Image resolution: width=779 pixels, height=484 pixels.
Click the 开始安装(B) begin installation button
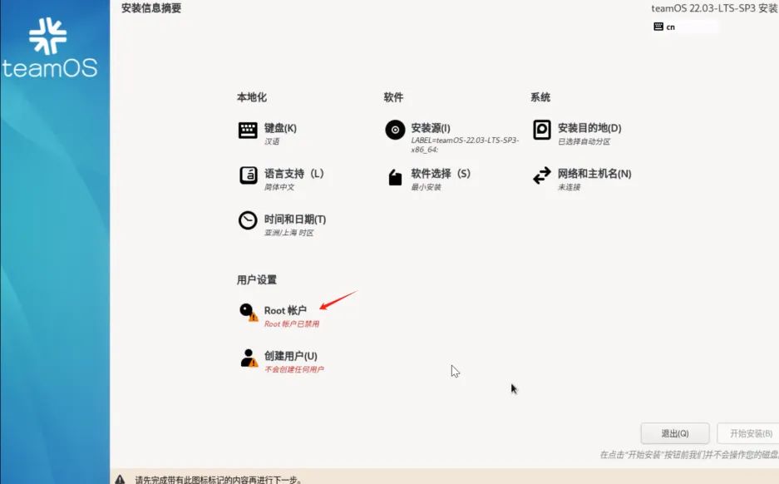click(x=748, y=433)
